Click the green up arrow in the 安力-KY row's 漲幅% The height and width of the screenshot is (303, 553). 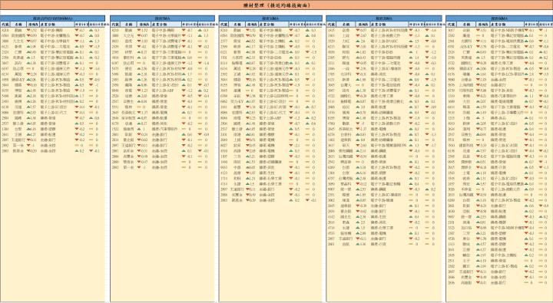tap(248, 101)
